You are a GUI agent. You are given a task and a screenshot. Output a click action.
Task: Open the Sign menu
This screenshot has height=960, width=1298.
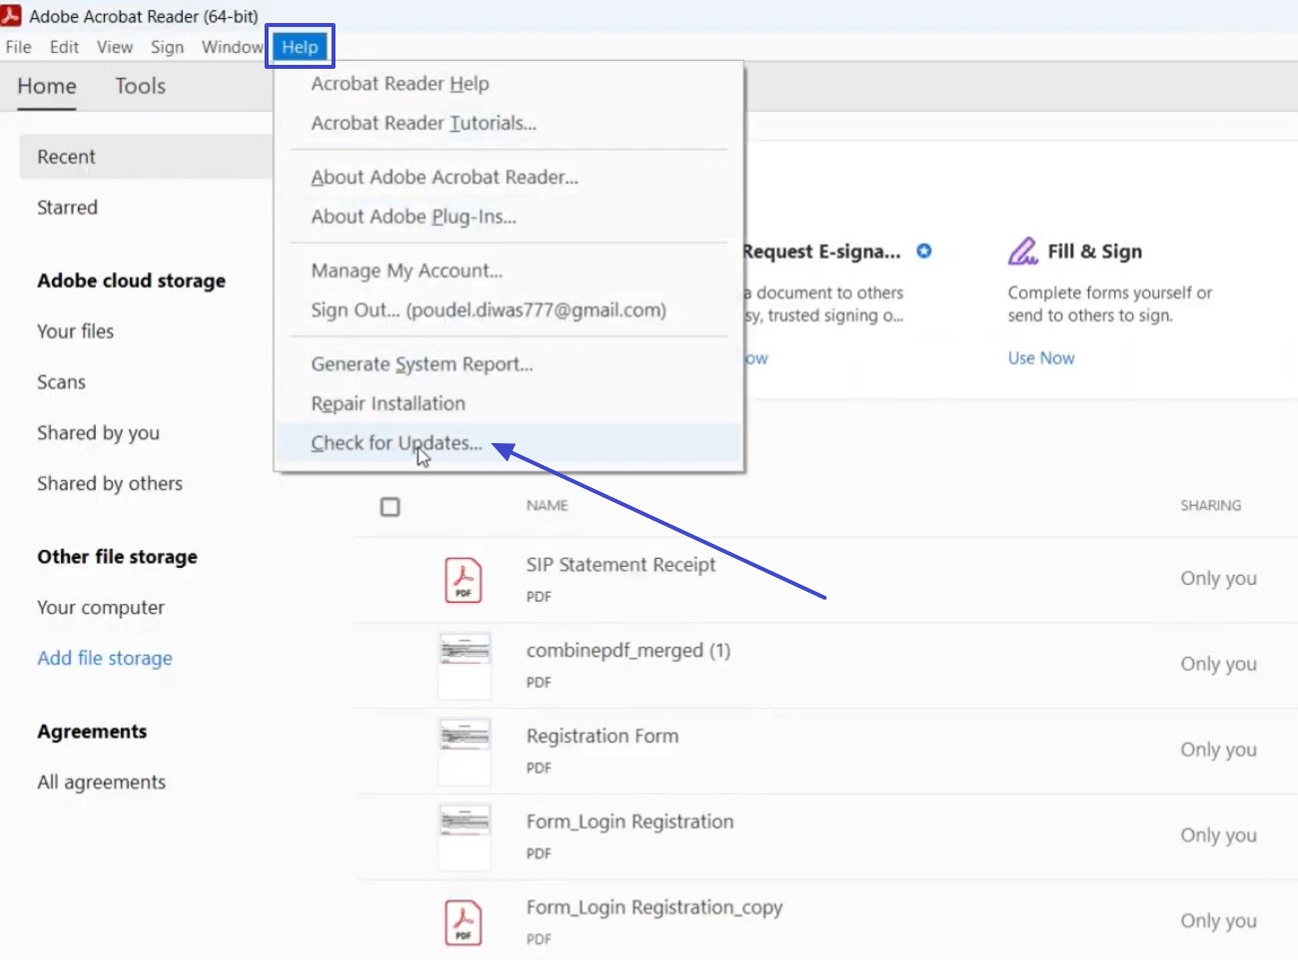point(167,47)
